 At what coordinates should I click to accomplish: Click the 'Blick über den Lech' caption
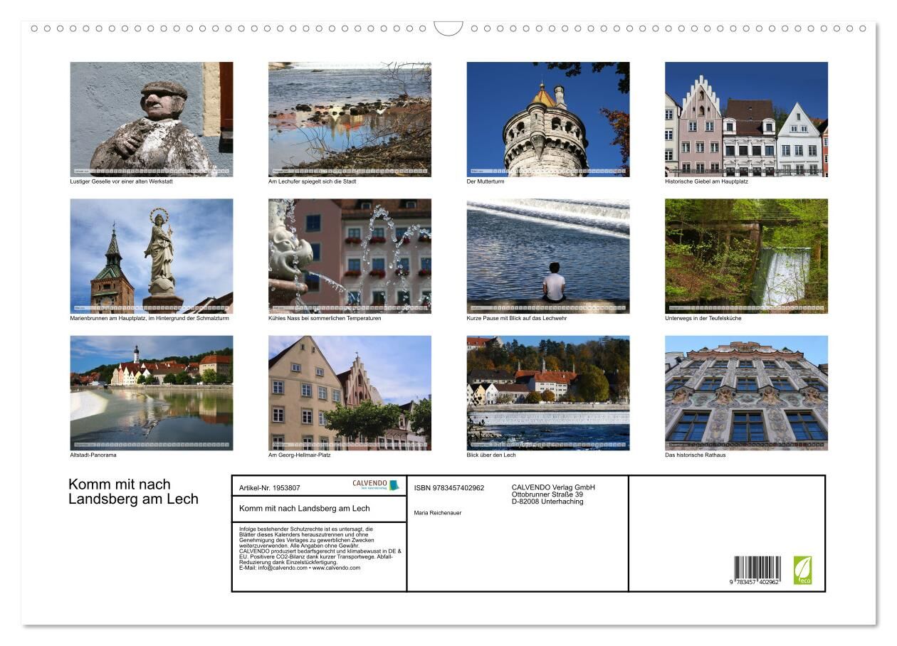click(491, 455)
